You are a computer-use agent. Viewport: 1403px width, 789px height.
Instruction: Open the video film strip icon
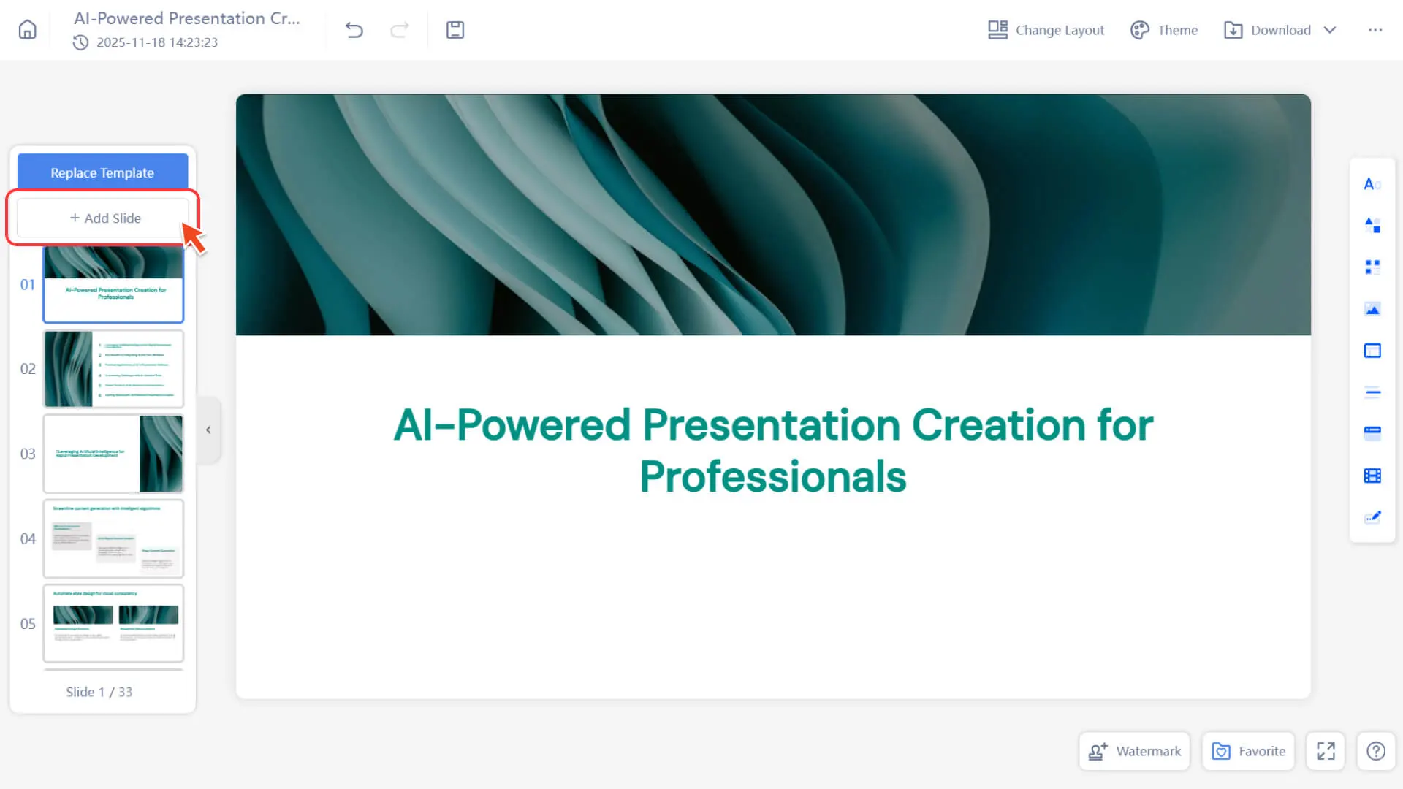1372,476
